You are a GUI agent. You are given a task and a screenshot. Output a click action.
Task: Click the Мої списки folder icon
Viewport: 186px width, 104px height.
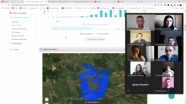[x=11, y=43]
